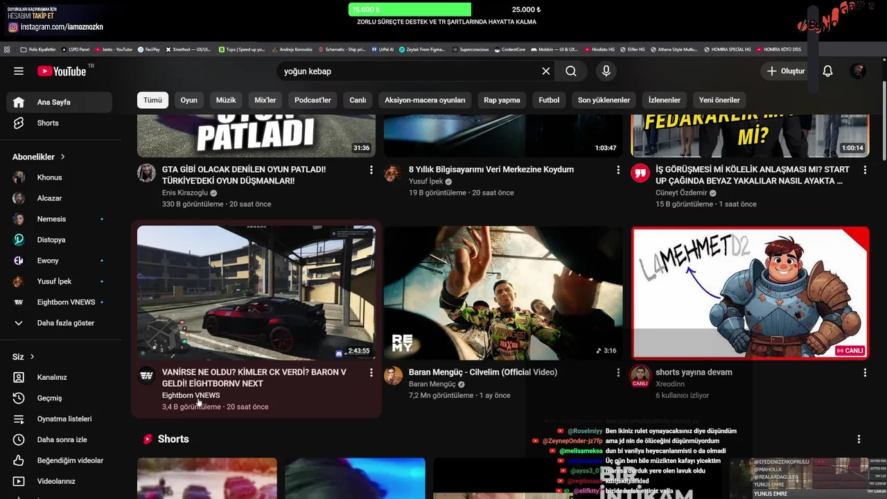This screenshot has height=499, width=887.
Task: Open Geçmiş history
Action: click(x=59, y=398)
